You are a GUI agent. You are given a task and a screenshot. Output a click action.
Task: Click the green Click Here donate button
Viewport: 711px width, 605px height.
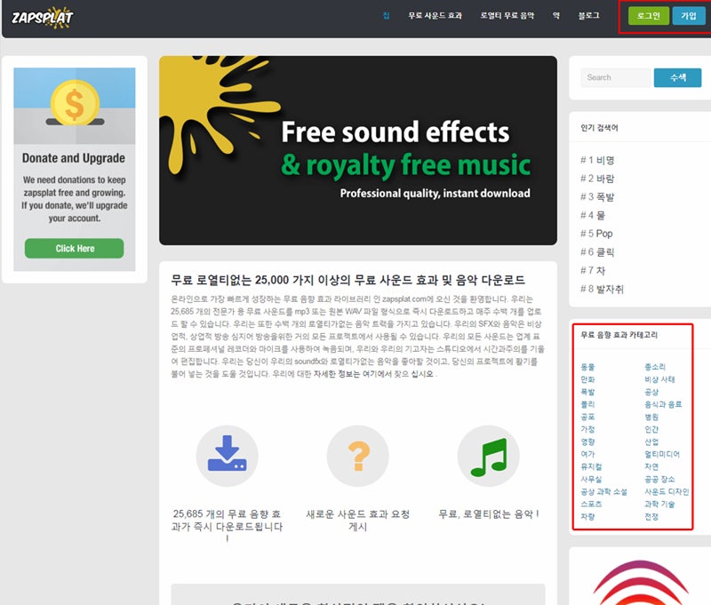click(75, 249)
